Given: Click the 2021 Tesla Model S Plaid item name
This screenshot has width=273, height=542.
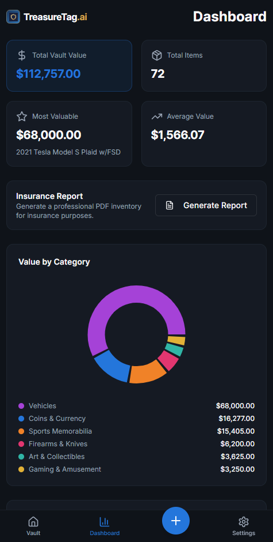Looking at the screenshot, I should (x=68, y=152).
